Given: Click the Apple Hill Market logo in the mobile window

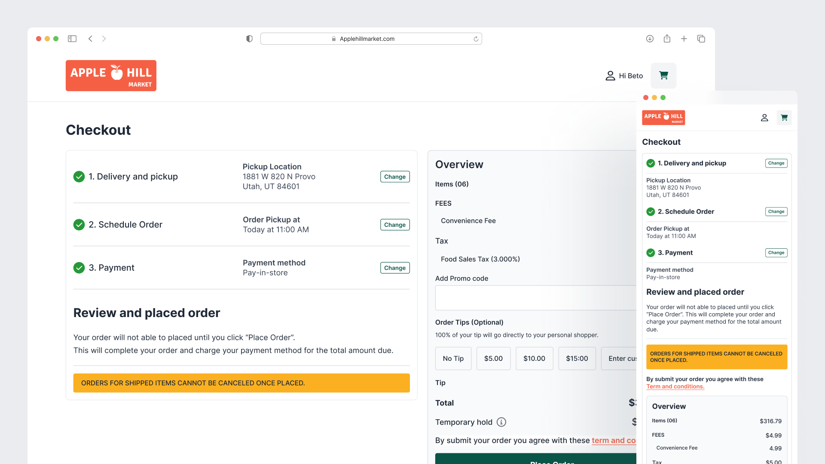Looking at the screenshot, I should click(x=663, y=117).
